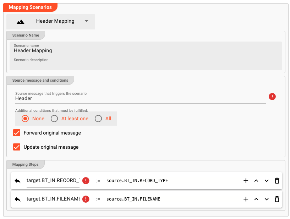
Task: Add a step after FILENAME mapping
Action: [x=246, y=199]
